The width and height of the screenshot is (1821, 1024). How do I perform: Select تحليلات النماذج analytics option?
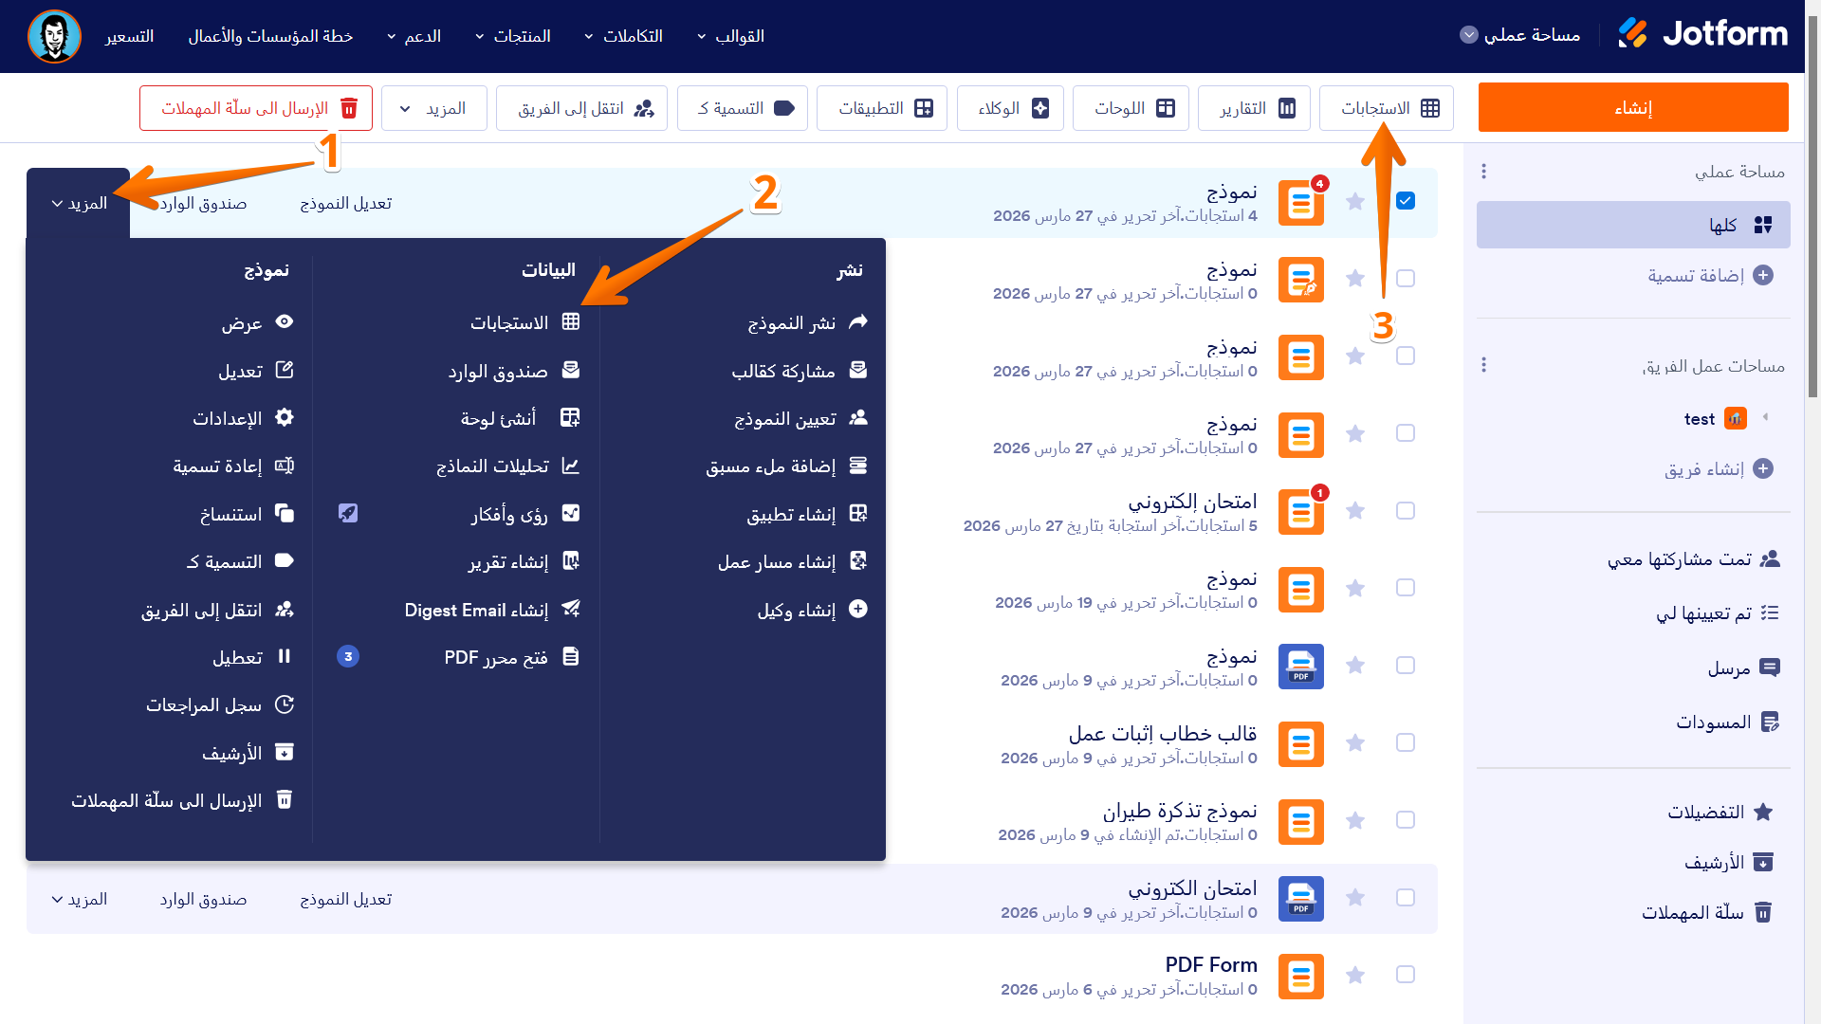tap(505, 466)
